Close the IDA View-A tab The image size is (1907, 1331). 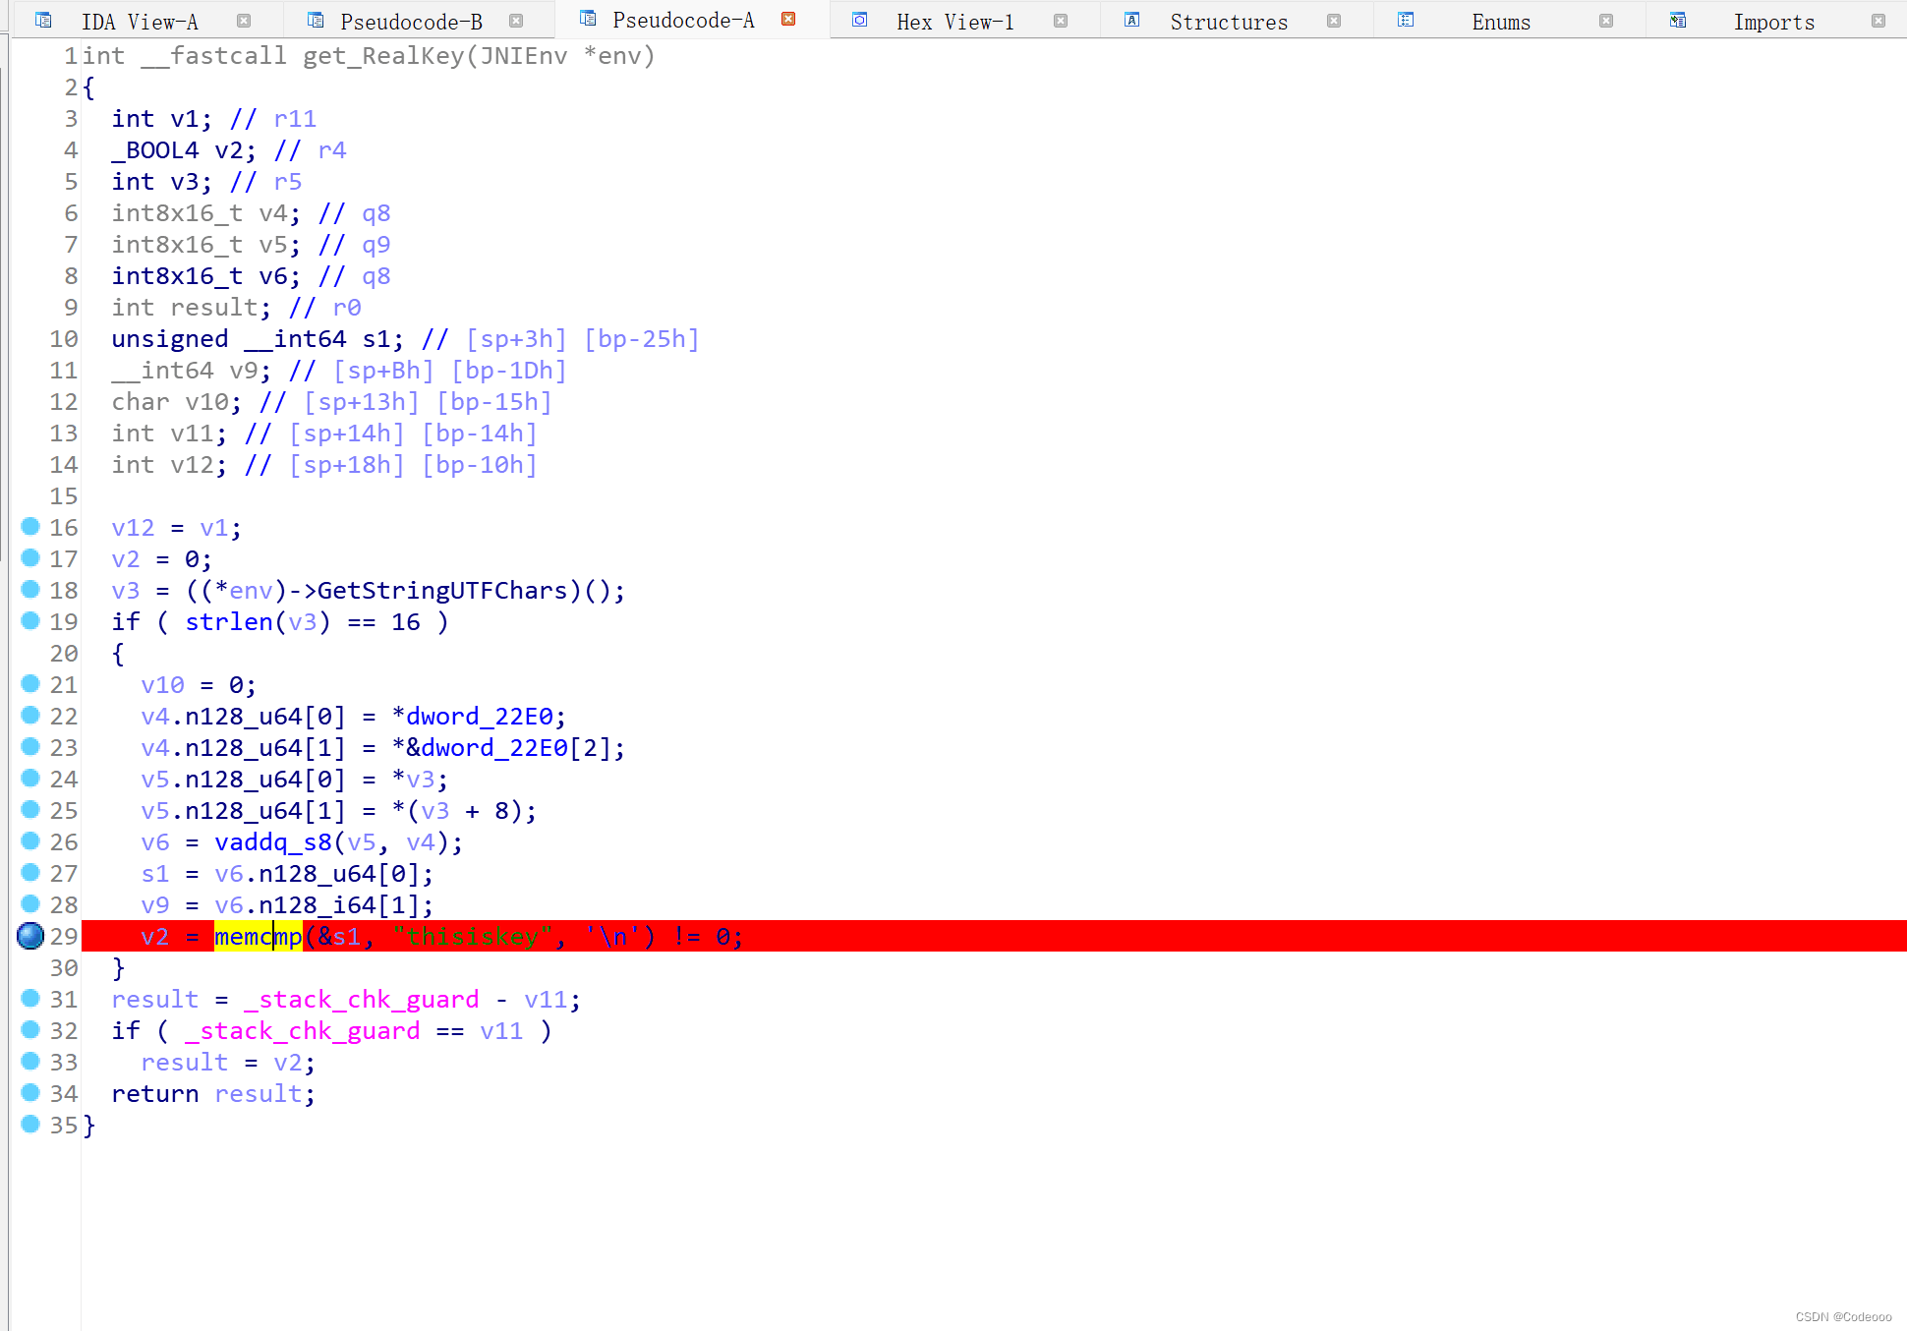point(244,21)
